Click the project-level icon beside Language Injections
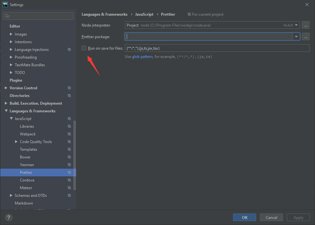This screenshot has height=225, width=315. 69,50
